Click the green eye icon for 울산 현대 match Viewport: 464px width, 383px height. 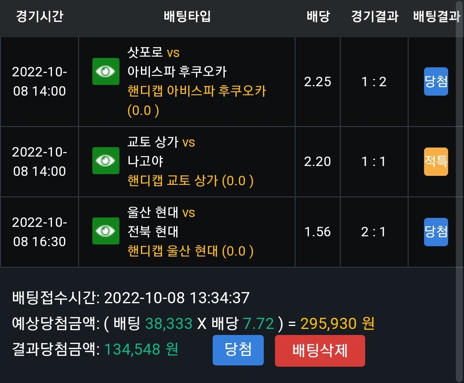(x=106, y=231)
